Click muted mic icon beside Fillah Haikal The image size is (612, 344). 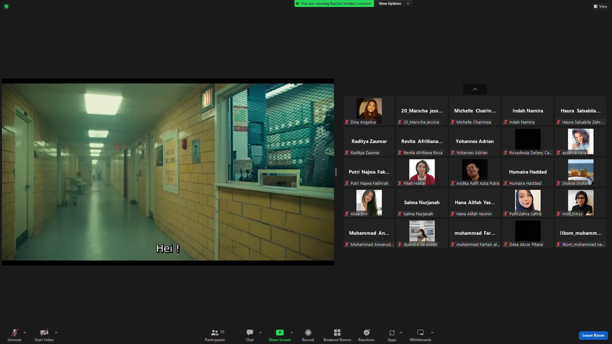click(x=400, y=183)
